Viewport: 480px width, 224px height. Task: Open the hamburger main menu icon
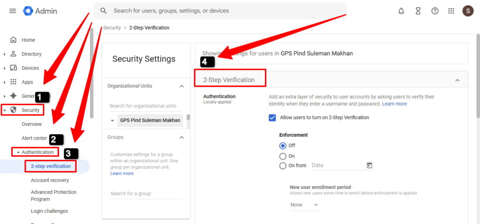click(x=13, y=11)
